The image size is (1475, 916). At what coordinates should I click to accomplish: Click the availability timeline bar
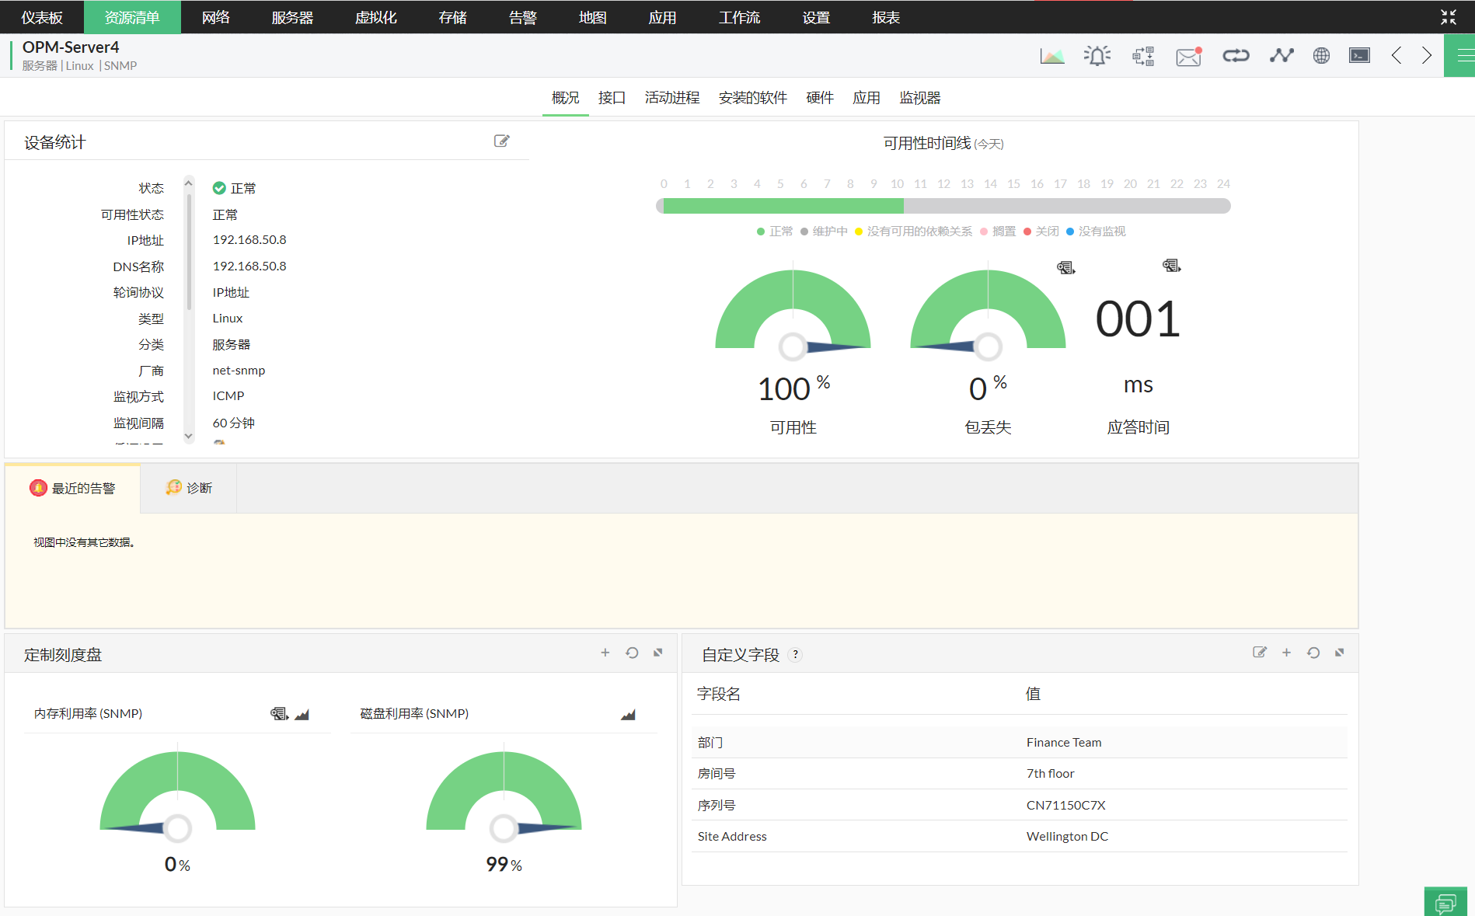click(x=943, y=206)
